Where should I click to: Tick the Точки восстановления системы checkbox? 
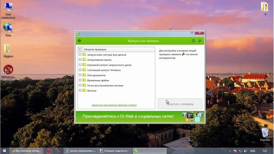80,86
